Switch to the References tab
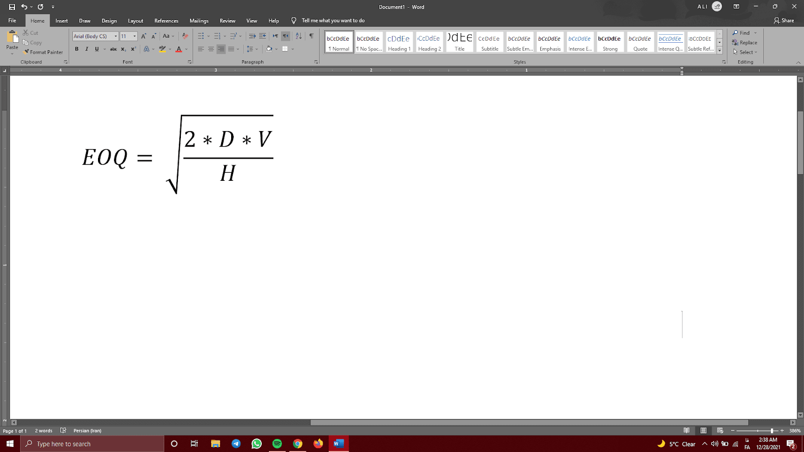Screen dimensions: 804x452 click(x=166, y=21)
